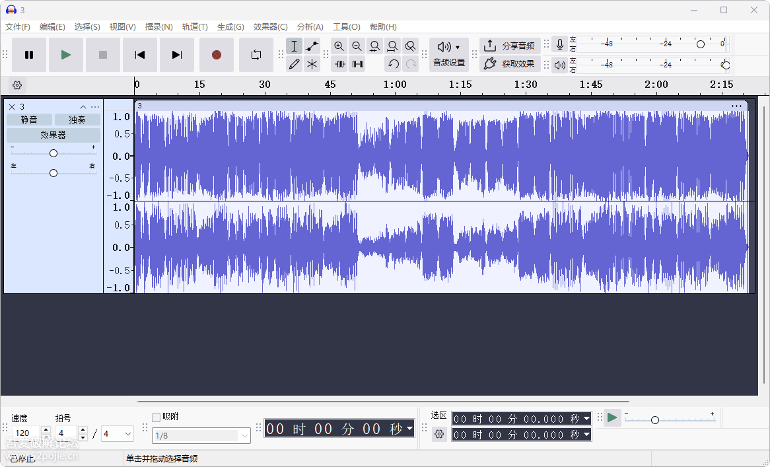Select the Draw (pencil) tool
770x467 pixels.
(294, 64)
